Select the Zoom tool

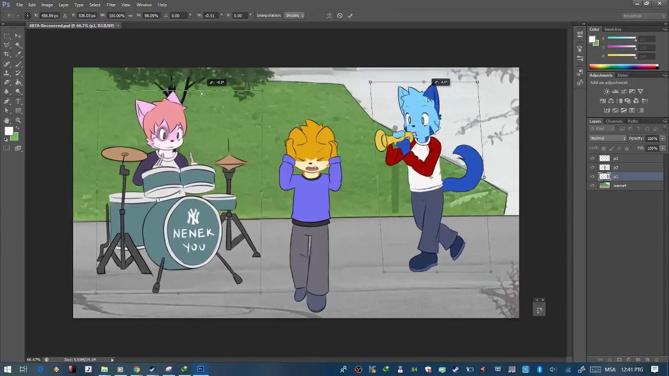click(x=18, y=120)
